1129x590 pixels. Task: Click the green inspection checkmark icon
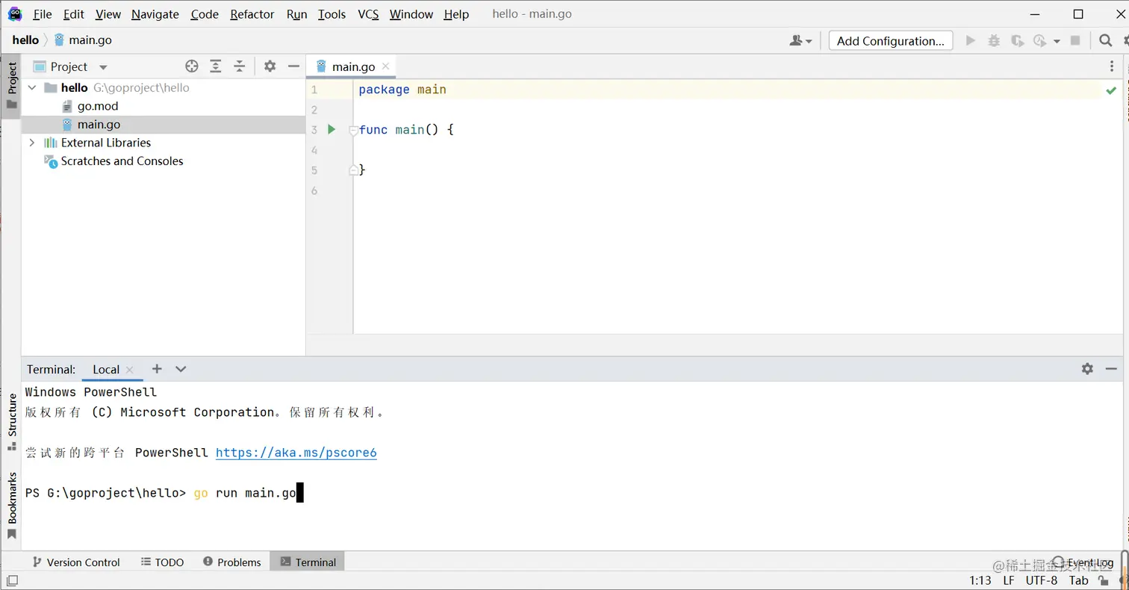click(x=1111, y=90)
